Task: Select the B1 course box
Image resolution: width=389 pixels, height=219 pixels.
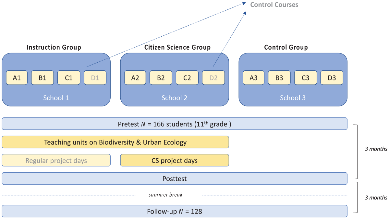Action: 43,78
